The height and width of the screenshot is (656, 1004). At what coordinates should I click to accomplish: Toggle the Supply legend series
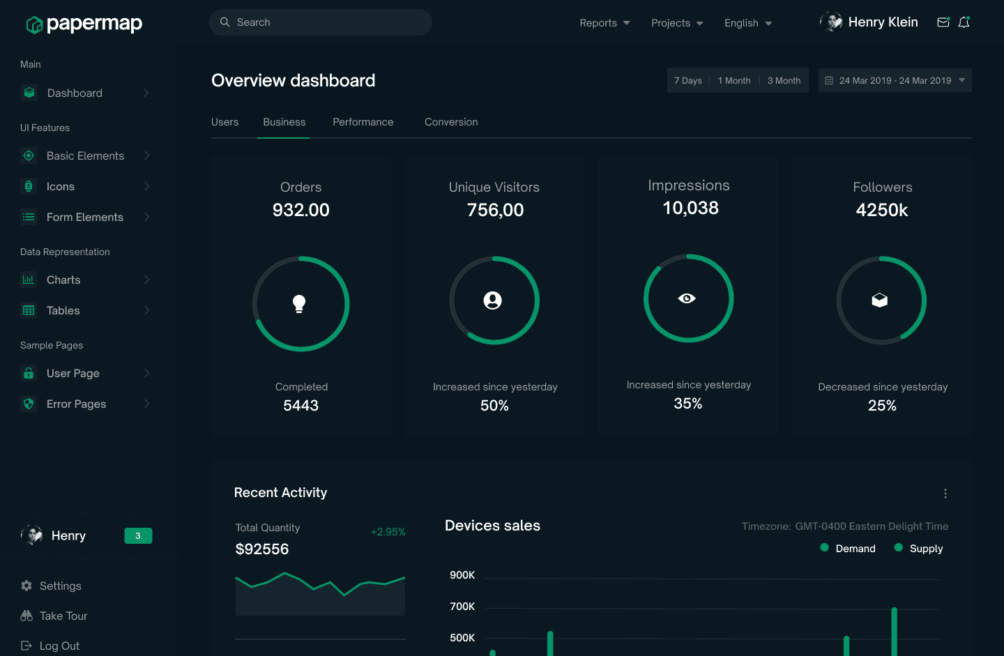coord(918,549)
